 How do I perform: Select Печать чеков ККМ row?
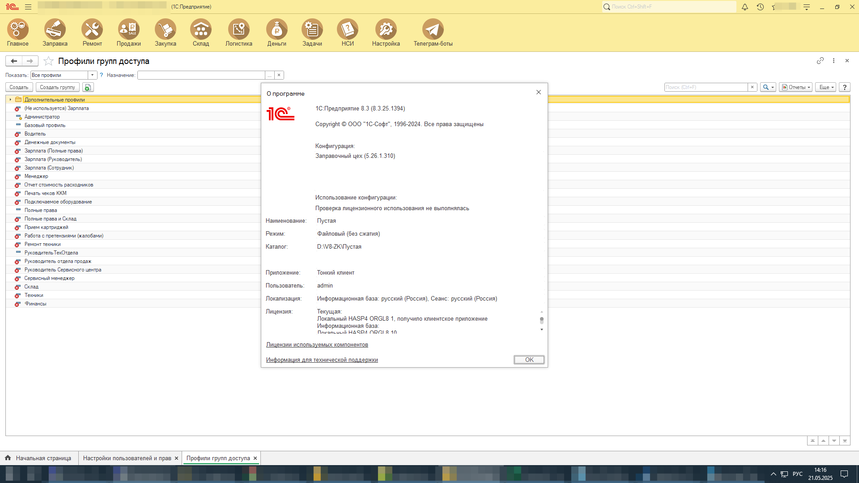coord(45,193)
